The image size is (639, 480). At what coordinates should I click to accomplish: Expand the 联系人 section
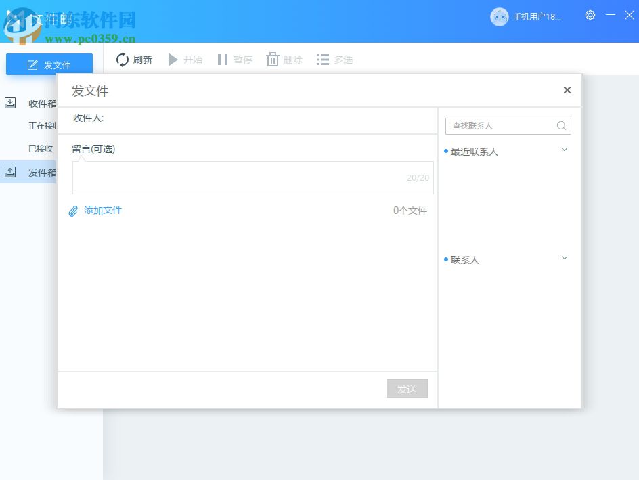[564, 258]
